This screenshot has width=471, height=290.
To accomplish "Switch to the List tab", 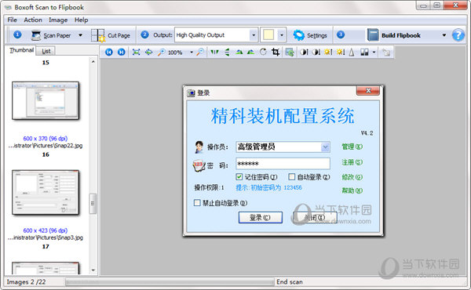I will pos(46,51).
